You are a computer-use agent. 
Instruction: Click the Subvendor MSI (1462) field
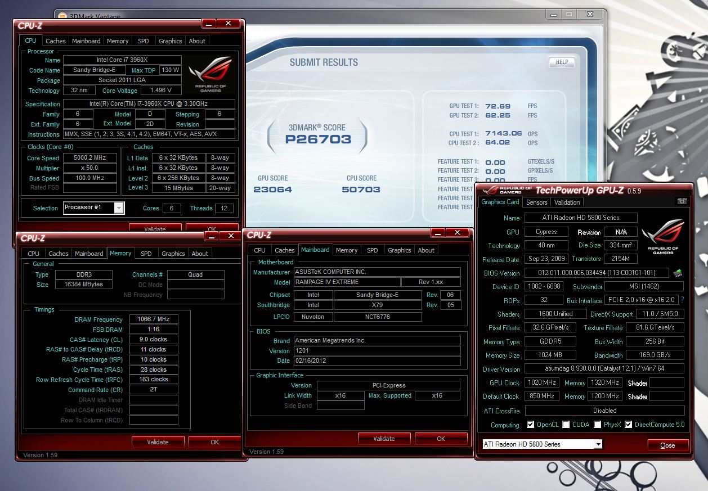tap(644, 287)
